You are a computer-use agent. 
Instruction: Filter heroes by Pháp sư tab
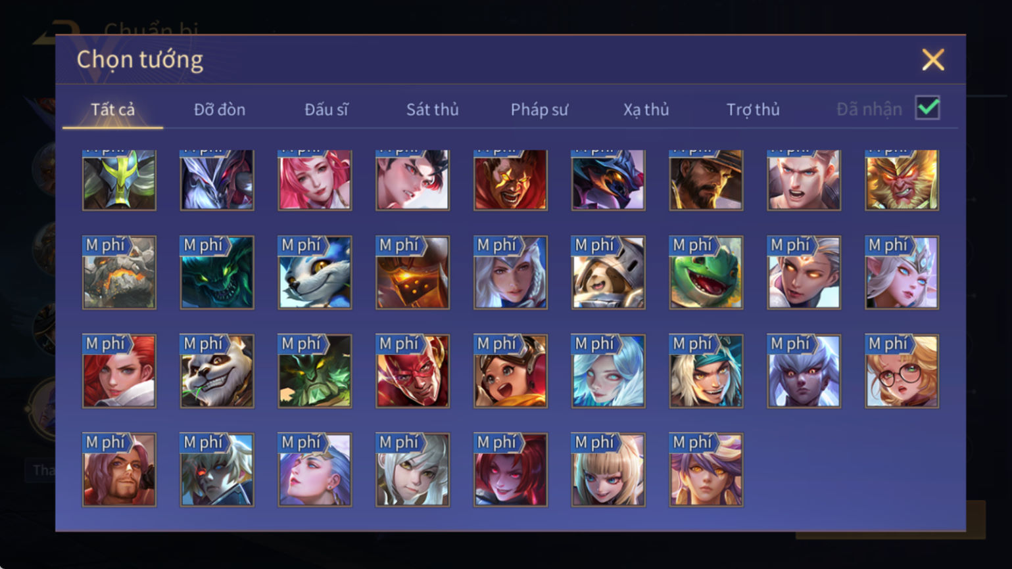click(x=539, y=109)
